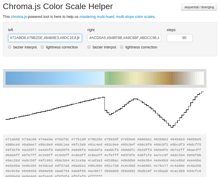Click the 'right' field label
This screenshot has width=220, height=177.
[x=91, y=30]
